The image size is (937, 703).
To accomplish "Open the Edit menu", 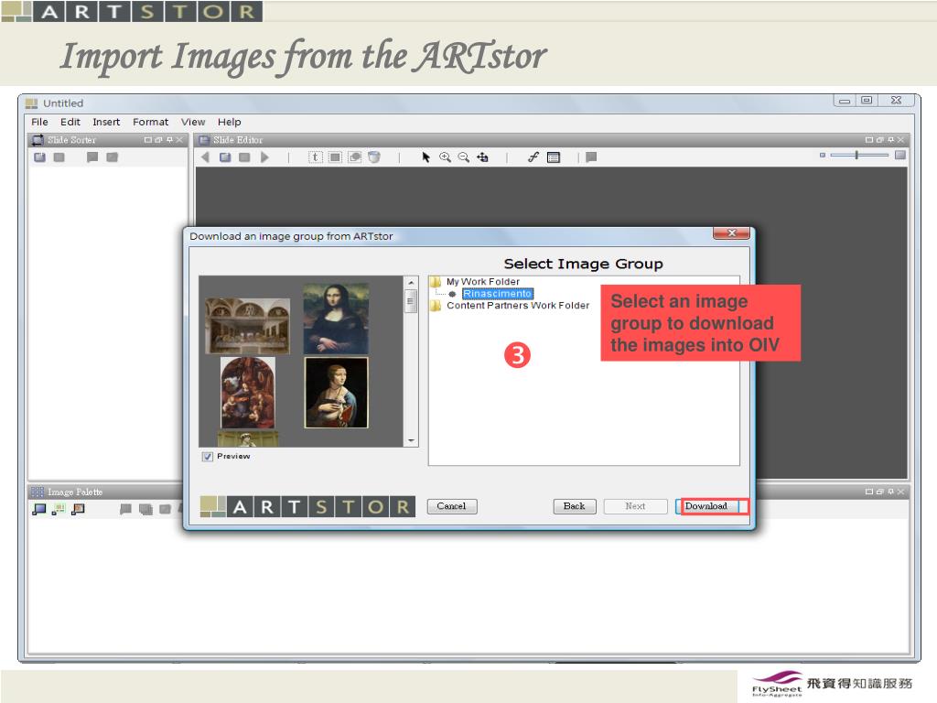I will pyautogui.click(x=70, y=122).
